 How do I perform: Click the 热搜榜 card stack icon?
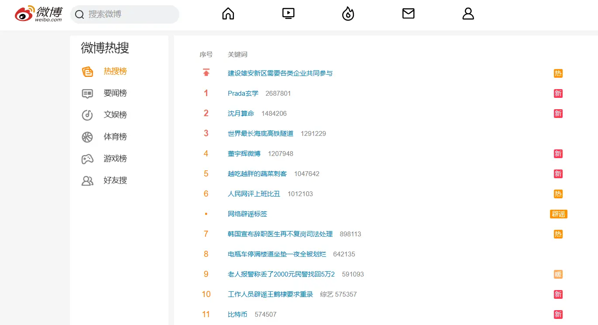click(88, 71)
